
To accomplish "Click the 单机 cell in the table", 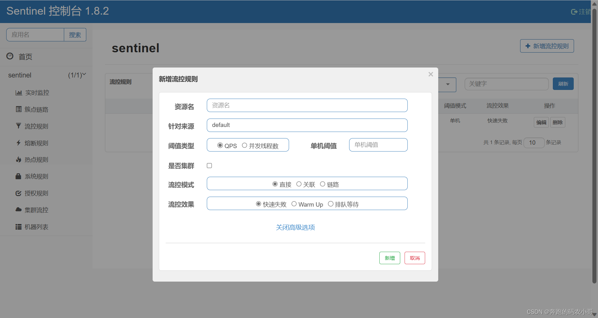I will click(x=455, y=120).
